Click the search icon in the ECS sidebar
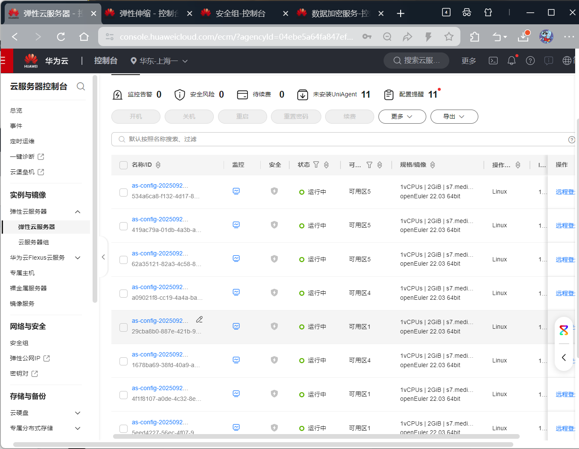 [81, 87]
